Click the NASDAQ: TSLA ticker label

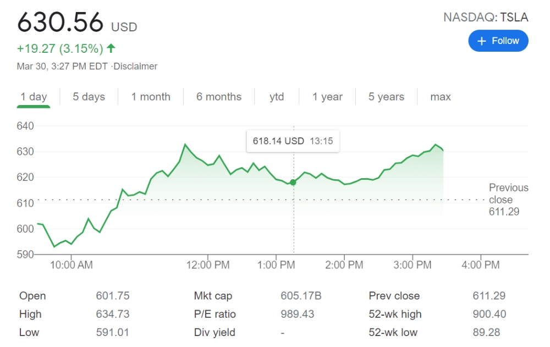coord(486,18)
